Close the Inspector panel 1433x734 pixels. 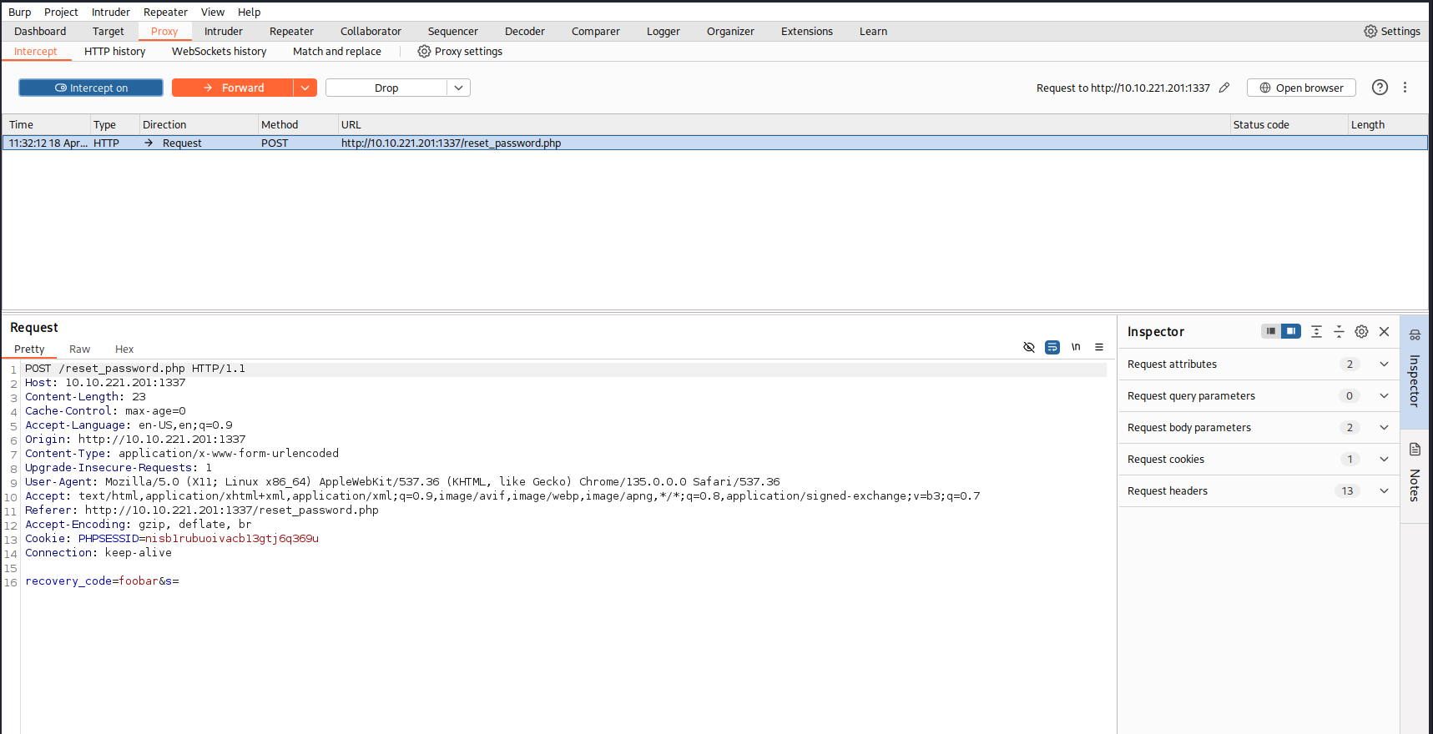click(x=1384, y=331)
